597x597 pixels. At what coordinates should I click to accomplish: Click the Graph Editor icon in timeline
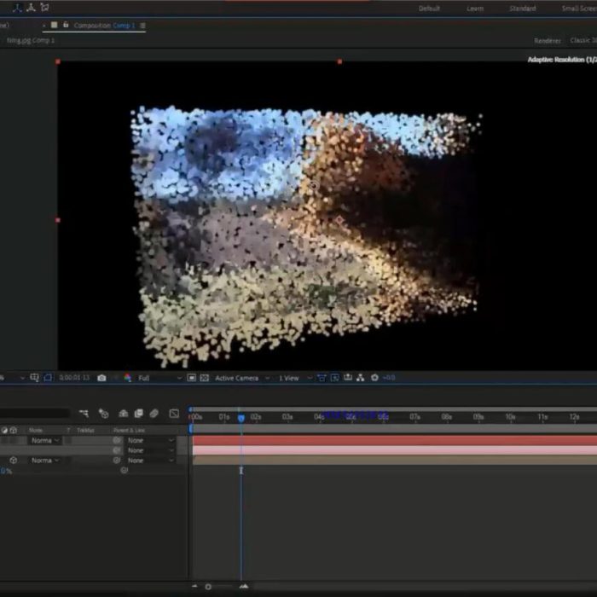tap(174, 414)
